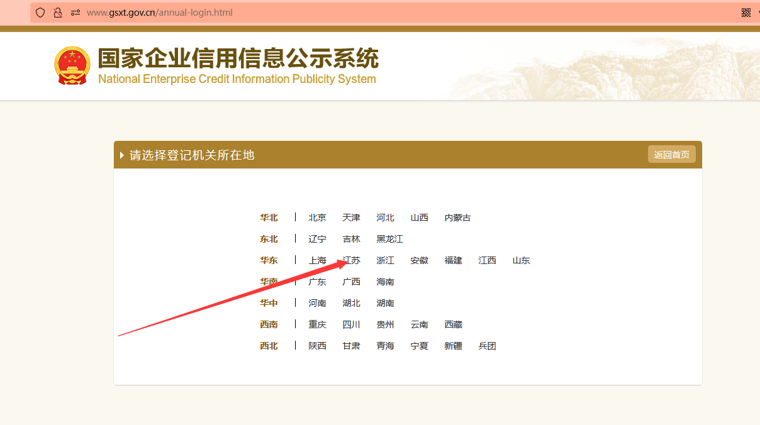The width and height of the screenshot is (760, 425).
Task: Select 贵州 province
Action: (x=386, y=324)
